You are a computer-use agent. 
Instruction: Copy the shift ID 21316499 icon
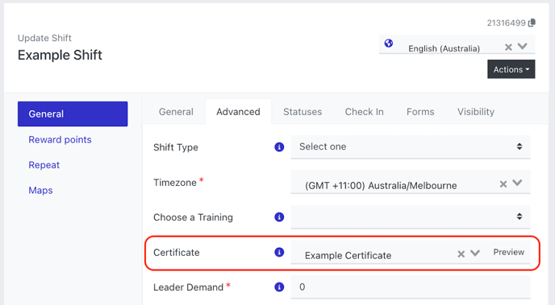point(532,23)
